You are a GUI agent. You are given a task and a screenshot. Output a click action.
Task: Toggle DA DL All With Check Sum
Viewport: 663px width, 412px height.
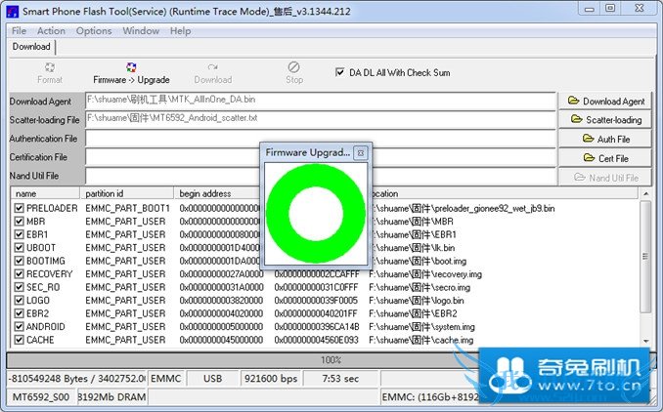click(340, 72)
